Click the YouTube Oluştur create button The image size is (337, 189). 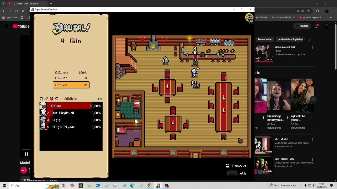(x=302, y=26)
